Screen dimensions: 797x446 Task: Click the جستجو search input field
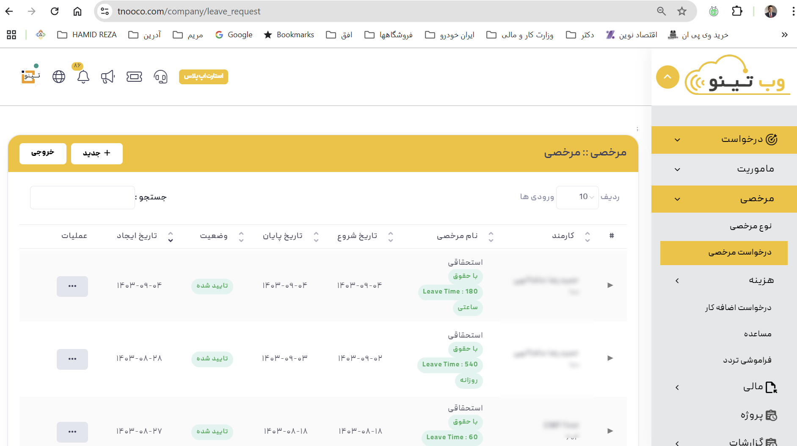click(x=83, y=197)
